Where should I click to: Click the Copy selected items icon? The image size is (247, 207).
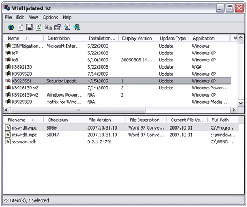(48, 27)
